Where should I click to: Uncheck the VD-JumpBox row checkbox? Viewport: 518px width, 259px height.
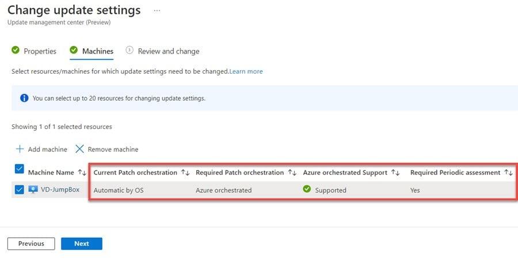[x=20, y=190]
